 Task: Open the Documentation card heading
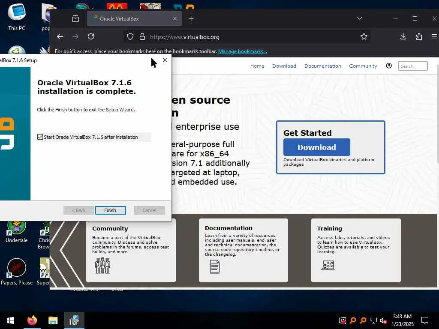(x=229, y=228)
